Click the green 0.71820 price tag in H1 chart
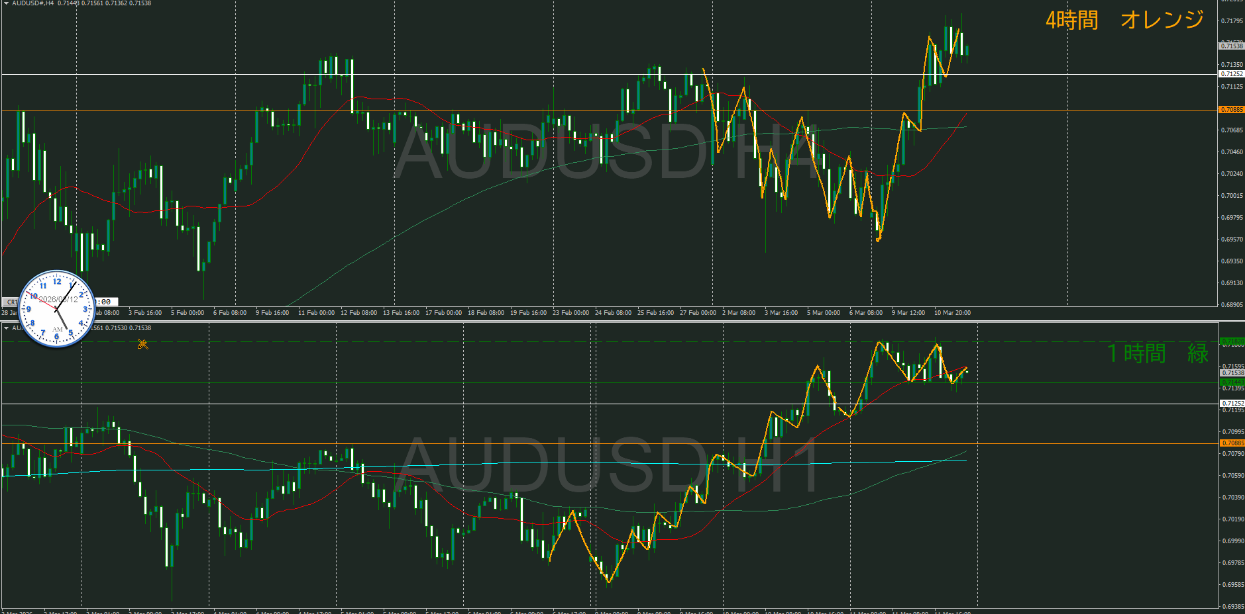 1232,341
